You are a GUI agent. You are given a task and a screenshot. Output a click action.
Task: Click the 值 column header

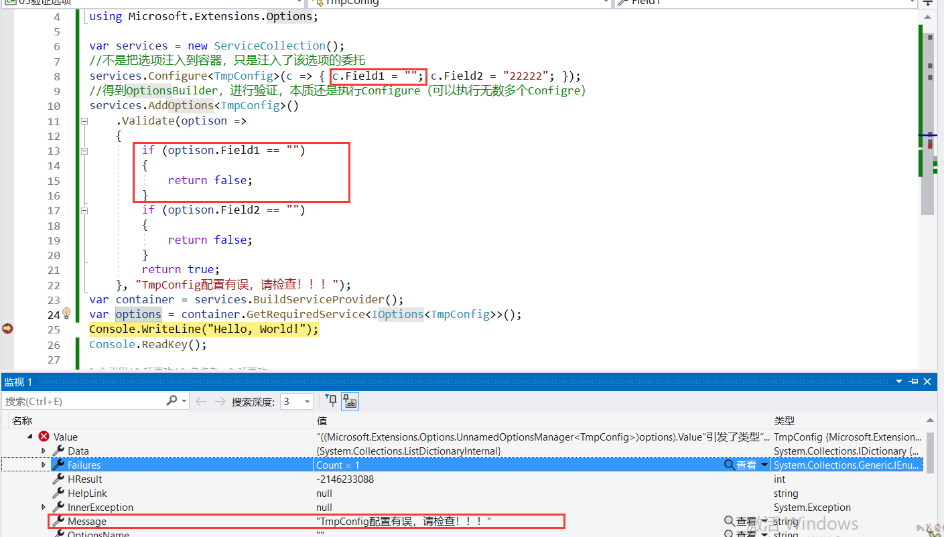(x=322, y=420)
